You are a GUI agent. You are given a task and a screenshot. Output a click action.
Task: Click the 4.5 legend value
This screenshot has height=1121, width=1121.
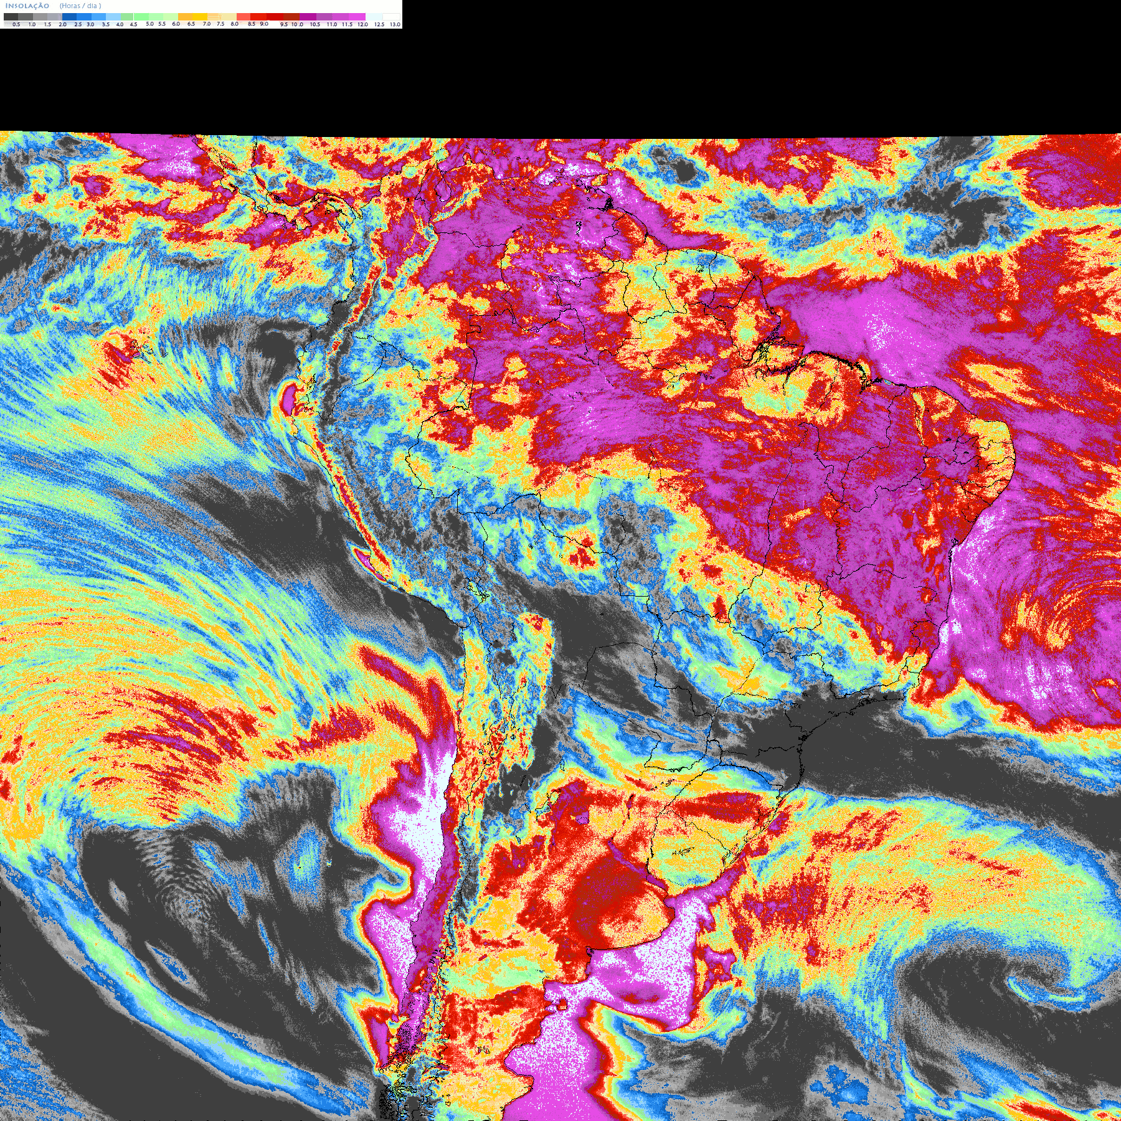coord(133,24)
